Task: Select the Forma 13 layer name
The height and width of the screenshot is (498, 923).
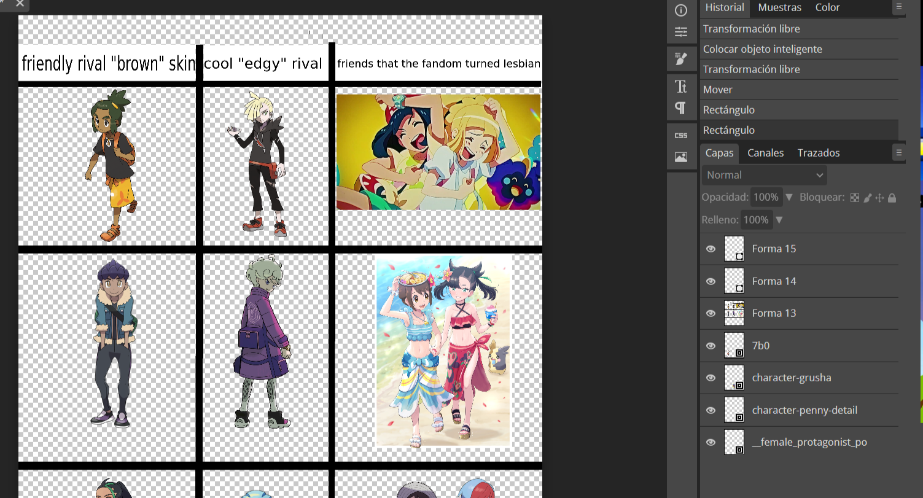Action: pyautogui.click(x=774, y=313)
